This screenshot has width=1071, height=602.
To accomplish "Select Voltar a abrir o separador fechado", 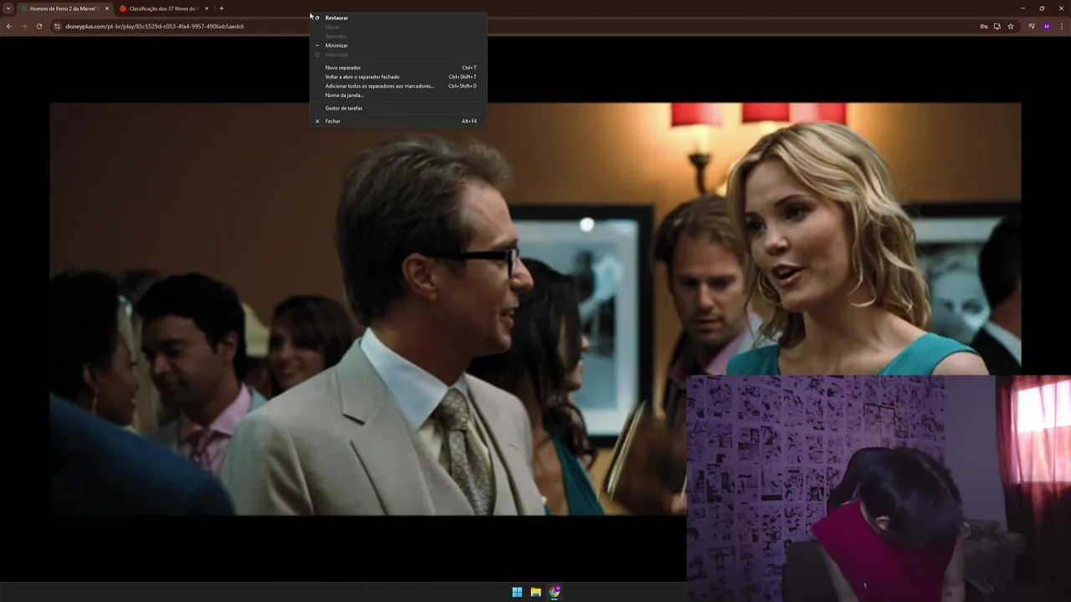I will coord(397,77).
